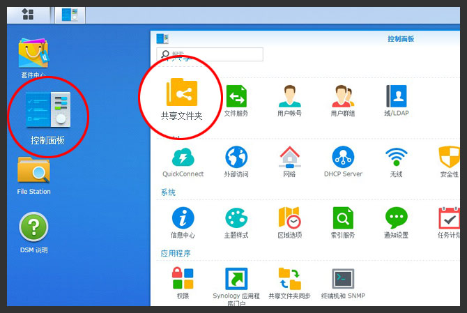Open 网络 network settings
The image size is (467, 313).
[289, 162]
